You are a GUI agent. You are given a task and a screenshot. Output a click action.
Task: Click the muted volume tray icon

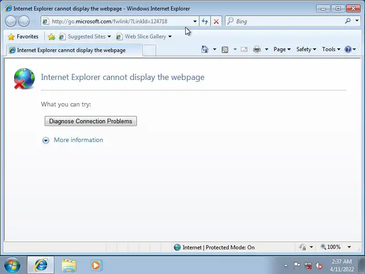[x=319, y=266]
